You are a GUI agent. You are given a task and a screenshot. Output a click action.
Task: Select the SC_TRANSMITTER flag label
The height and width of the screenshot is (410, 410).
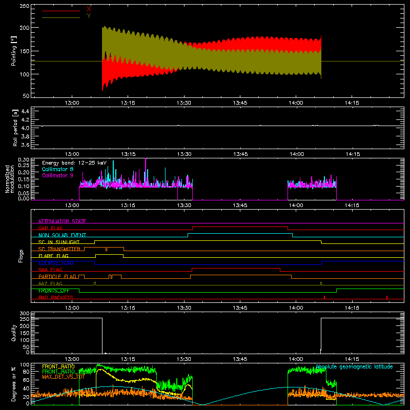pos(59,249)
